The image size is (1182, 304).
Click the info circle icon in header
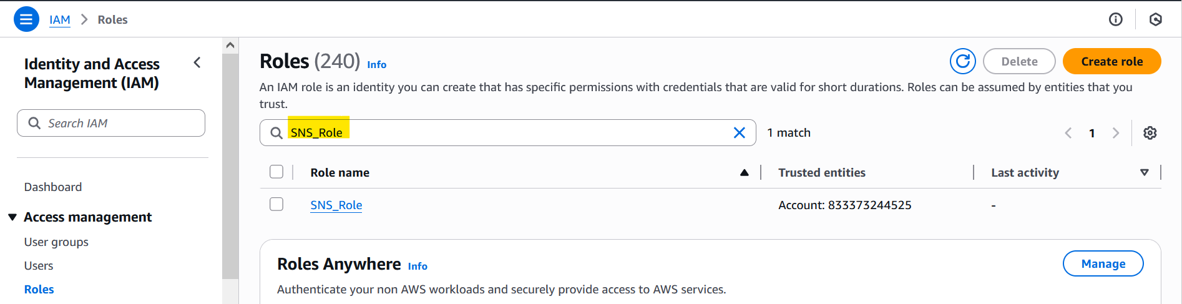pyautogui.click(x=1116, y=19)
